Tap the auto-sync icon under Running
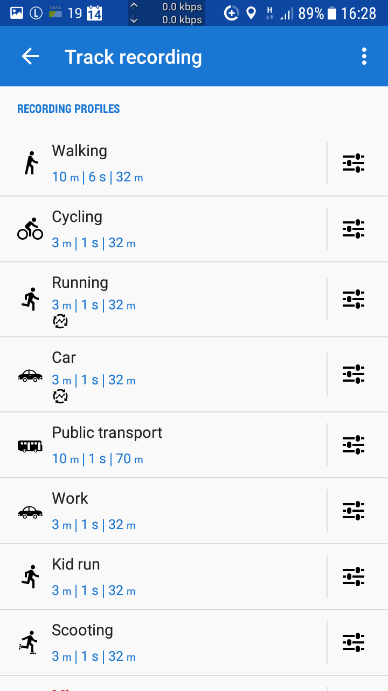 point(60,322)
